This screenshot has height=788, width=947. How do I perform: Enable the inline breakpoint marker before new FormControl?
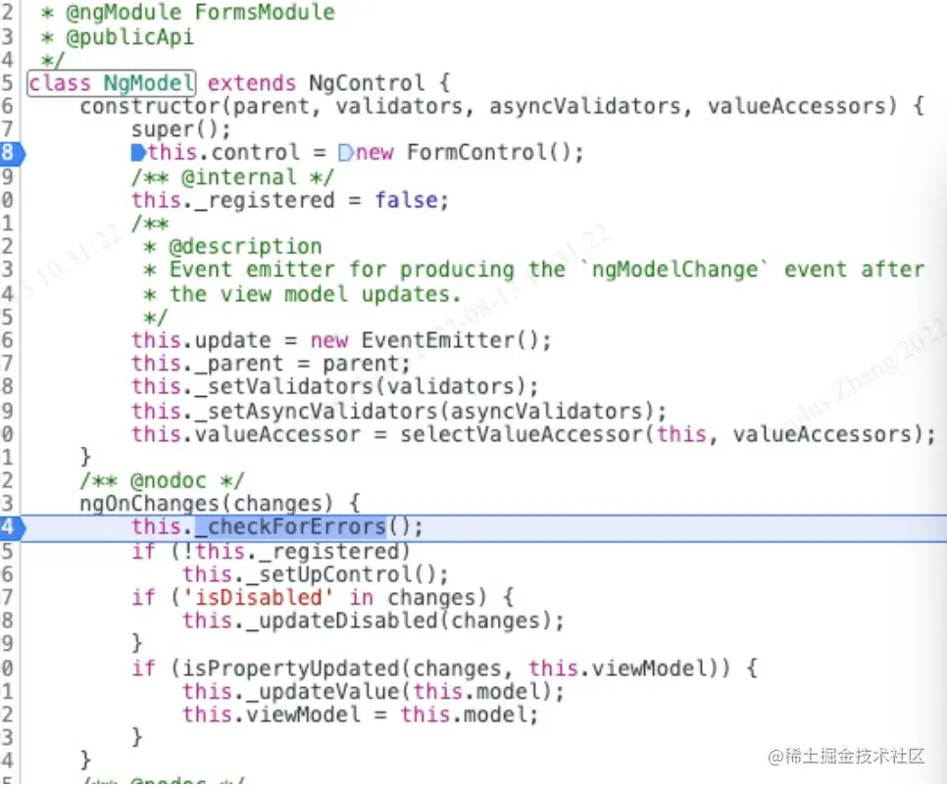click(345, 153)
